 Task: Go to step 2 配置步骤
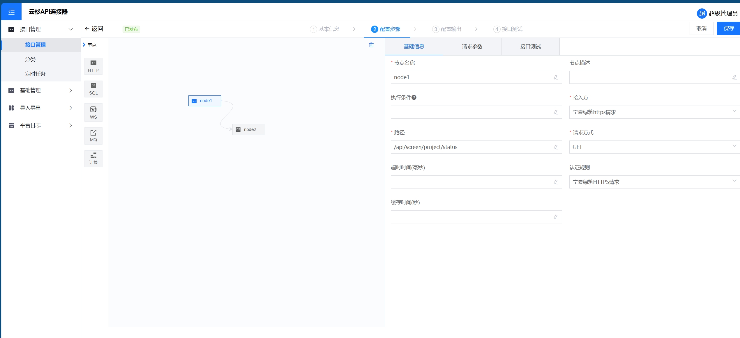pos(386,29)
